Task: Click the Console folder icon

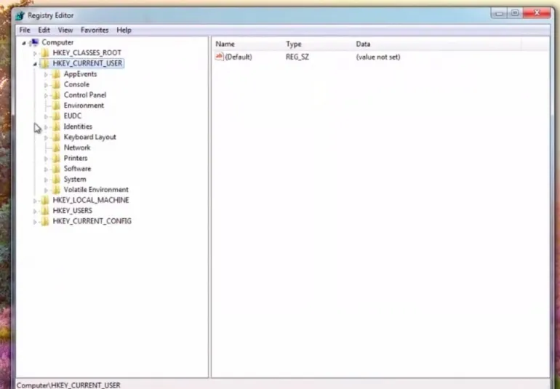Action: click(x=56, y=84)
